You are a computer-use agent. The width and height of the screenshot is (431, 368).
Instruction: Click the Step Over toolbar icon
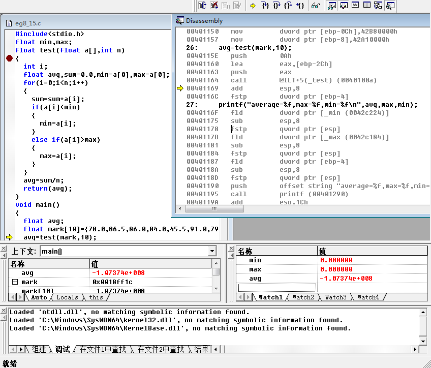pos(276,5)
